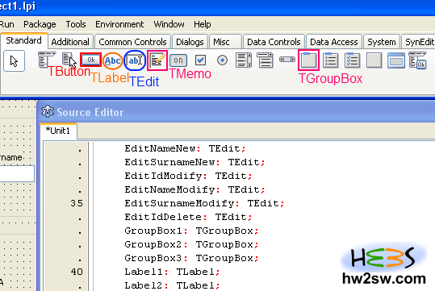
Task: Select the TLabel component (Abc icon)
Action: (x=112, y=60)
